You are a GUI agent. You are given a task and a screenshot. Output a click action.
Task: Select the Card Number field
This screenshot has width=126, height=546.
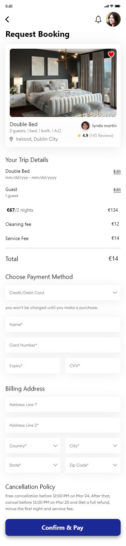pos(63,345)
